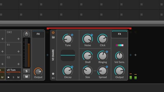Click the Size-Spread link line
The height and width of the screenshot is (92, 164).
point(95,71)
